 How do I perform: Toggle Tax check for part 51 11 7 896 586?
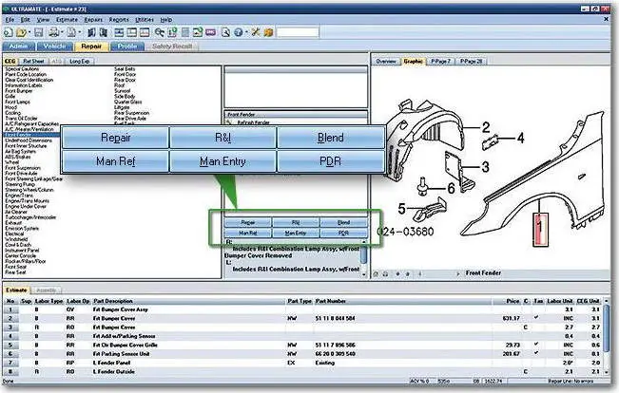[x=536, y=345]
